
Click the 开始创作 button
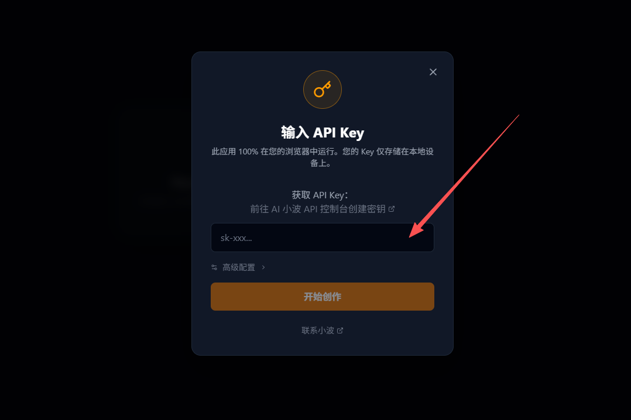pyautogui.click(x=323, y=297)
